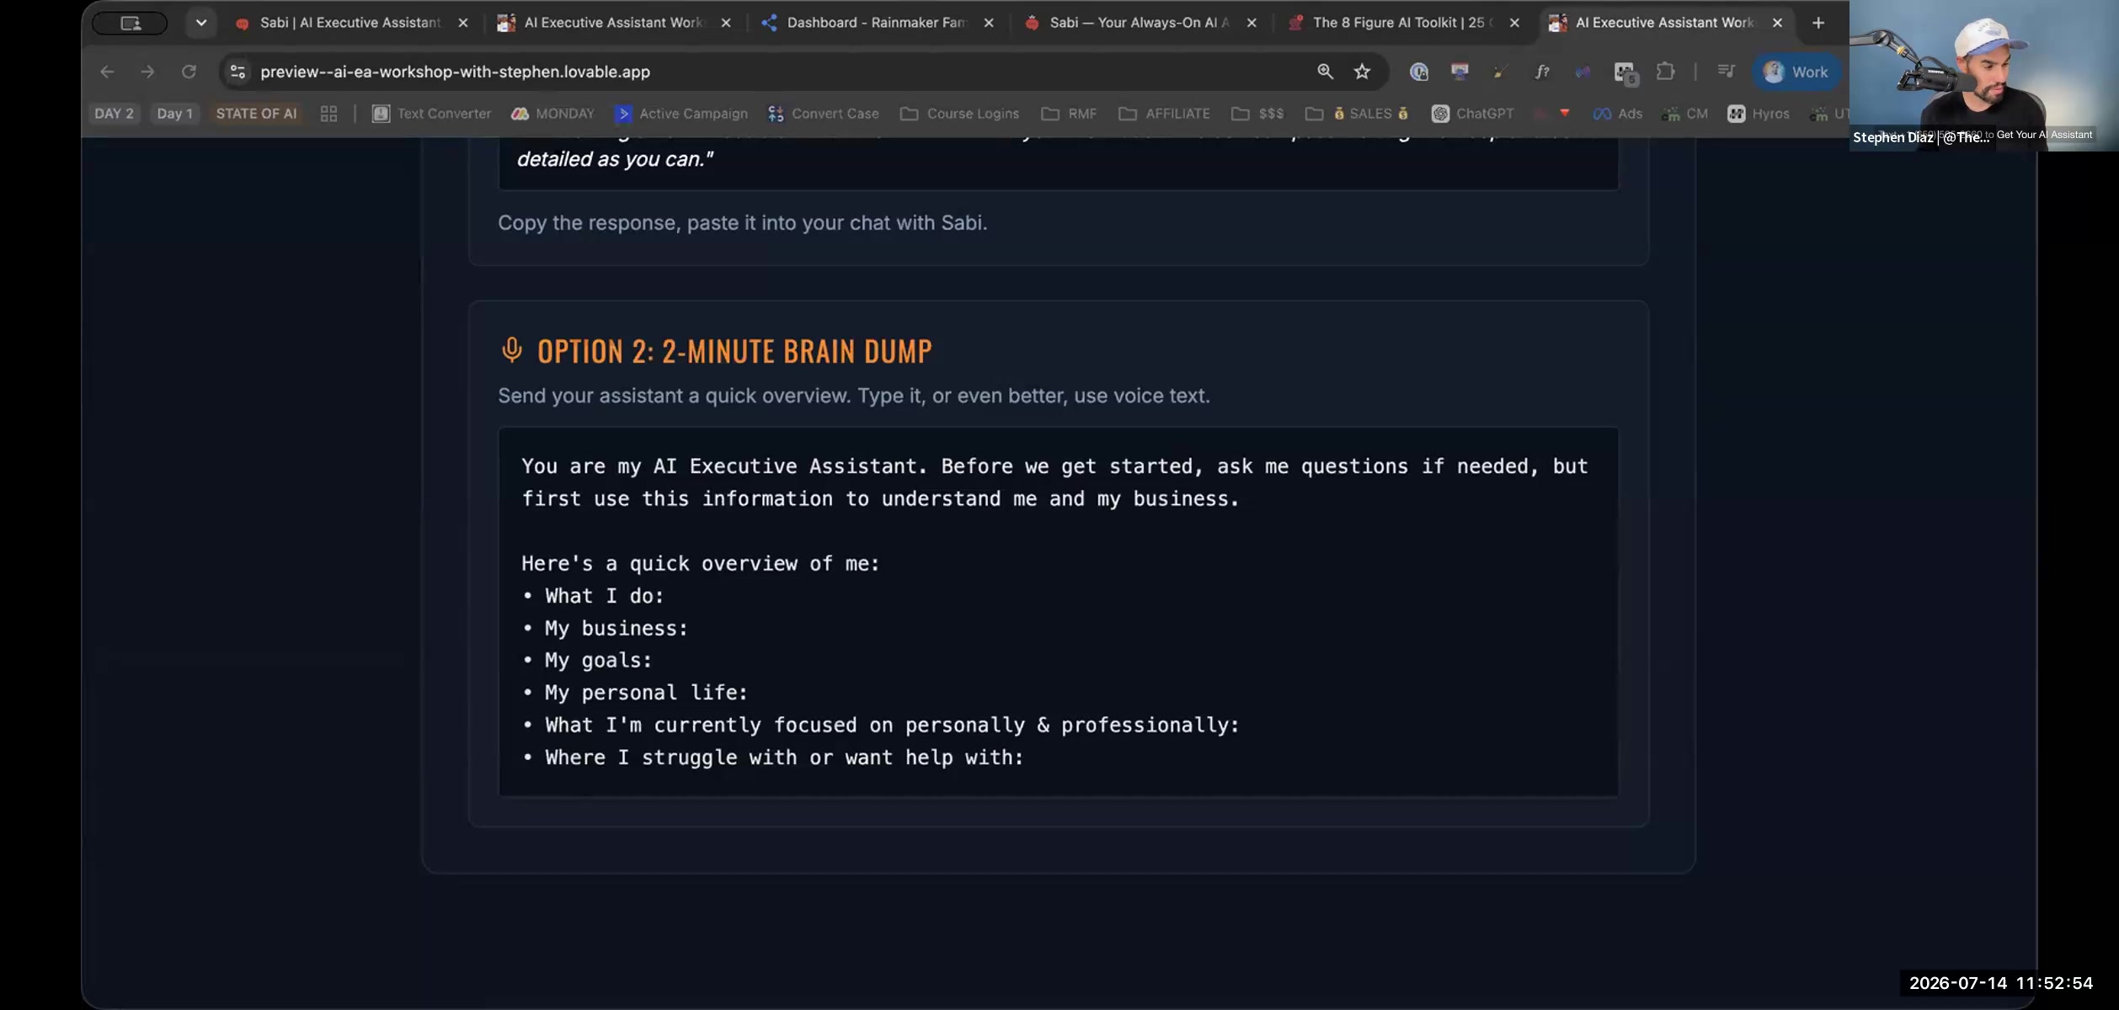This screenshot has width=2119, height=1010.
Task: Open site information icon in address bar
Action: click(x=238, y=72)
